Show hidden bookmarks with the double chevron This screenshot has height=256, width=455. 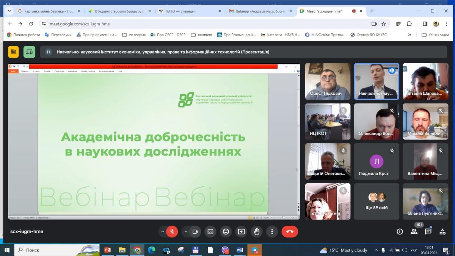409,35
